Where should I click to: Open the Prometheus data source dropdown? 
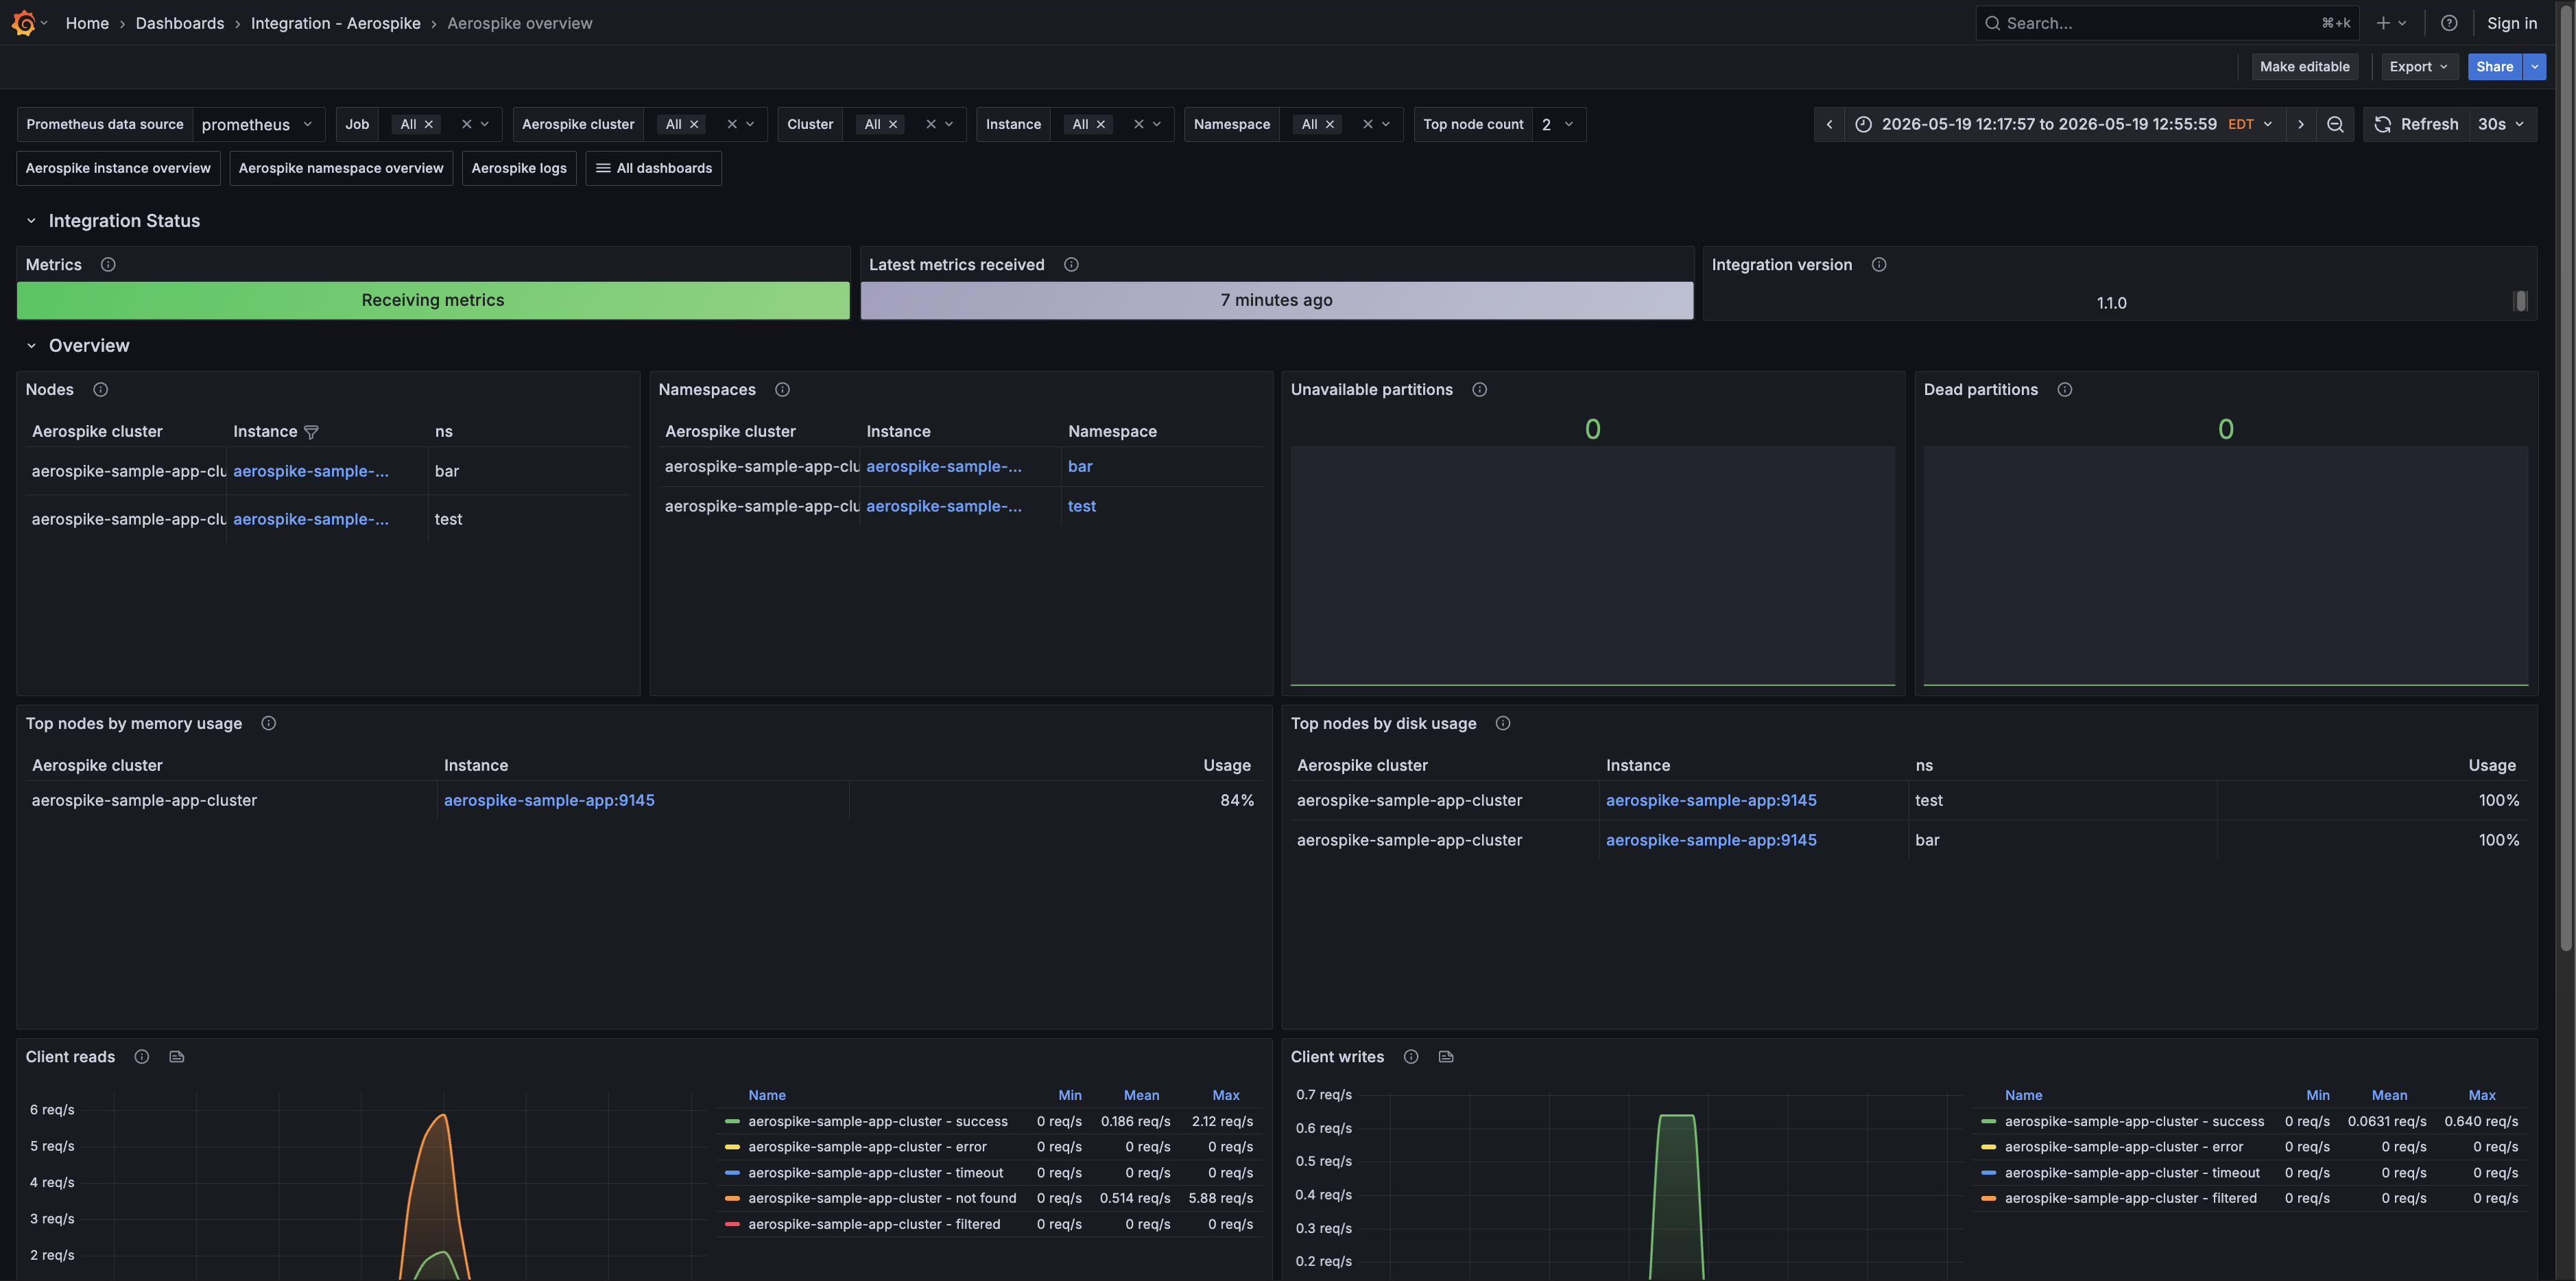coord(258,124)
